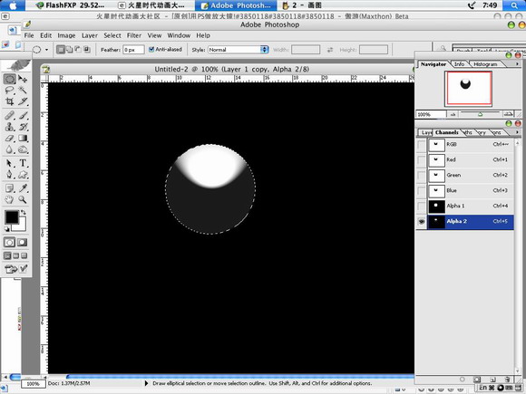This screenshot has height=394, width=526.
Task: Enable New selection mode button
Action: (x=61, y=50)
